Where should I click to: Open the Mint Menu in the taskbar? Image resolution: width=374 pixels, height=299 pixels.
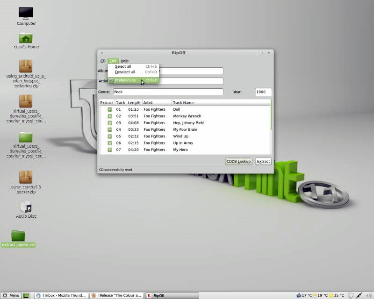click(11, 295)
